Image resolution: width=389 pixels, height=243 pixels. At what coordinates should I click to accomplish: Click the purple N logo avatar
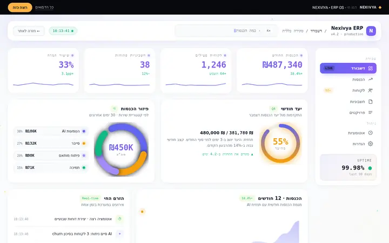point(371,31)
